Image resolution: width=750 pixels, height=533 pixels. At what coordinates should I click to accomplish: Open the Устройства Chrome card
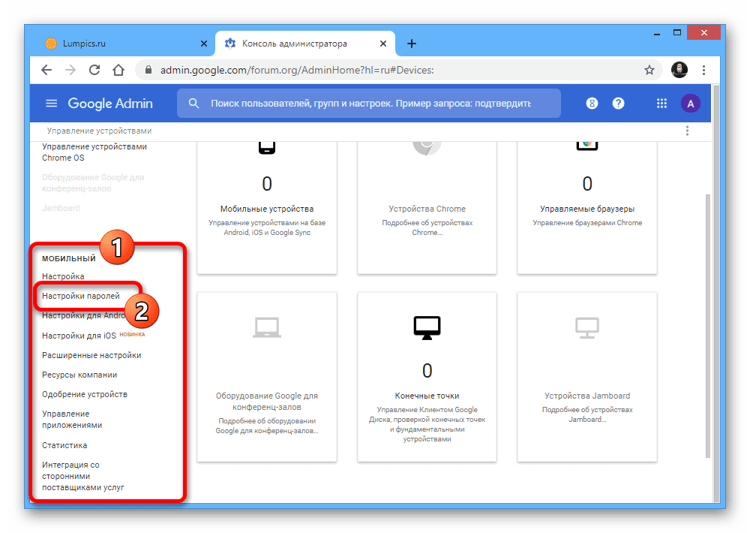click(x=427, y=207)
